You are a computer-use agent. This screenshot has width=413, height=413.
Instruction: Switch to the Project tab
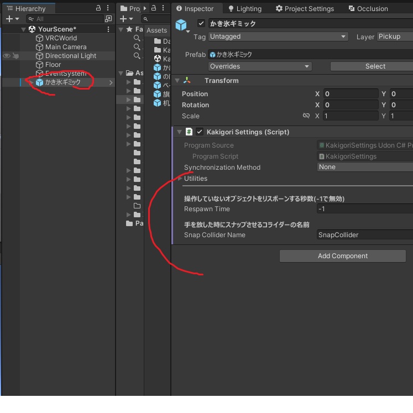pos(130,8)
